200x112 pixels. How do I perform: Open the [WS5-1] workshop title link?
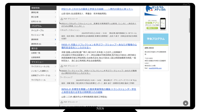[x=99, y=46]
